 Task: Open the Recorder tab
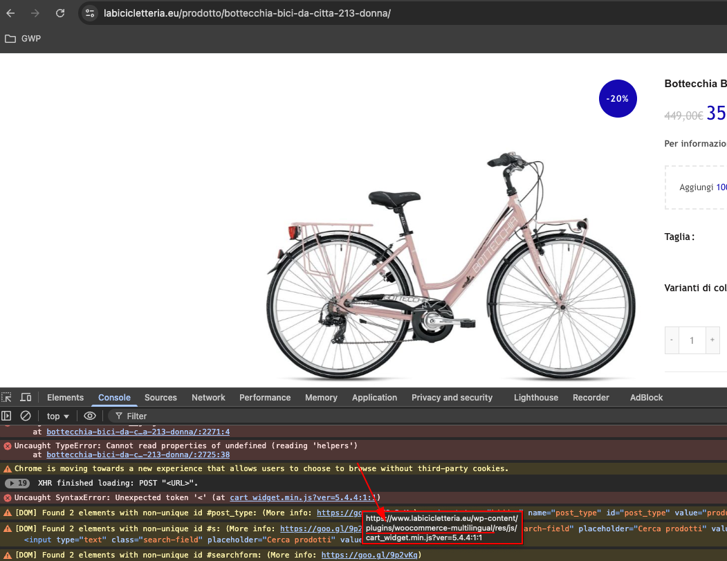pyautogui.click(x=591, y=397)
